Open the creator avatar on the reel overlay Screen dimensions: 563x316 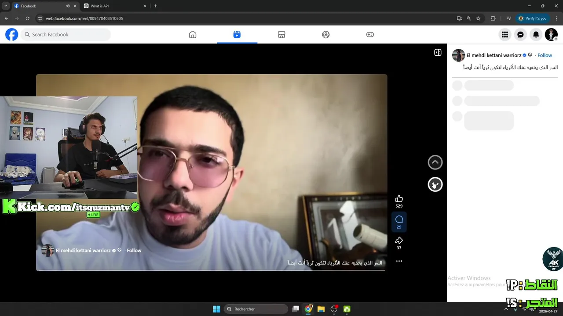[x=47, y=251]
